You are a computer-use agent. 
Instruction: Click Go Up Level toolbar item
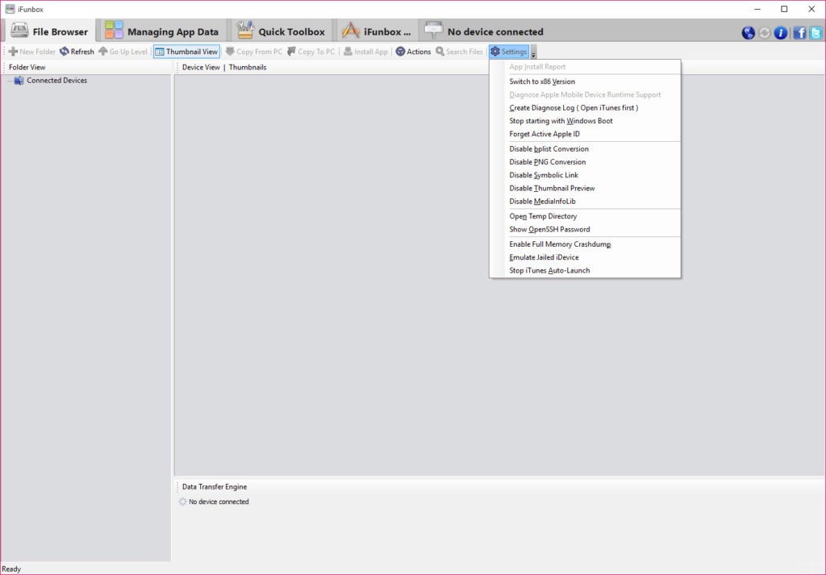pos(123,52)
